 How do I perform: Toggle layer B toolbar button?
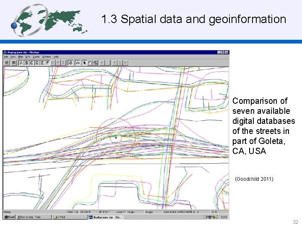(26, 63)
